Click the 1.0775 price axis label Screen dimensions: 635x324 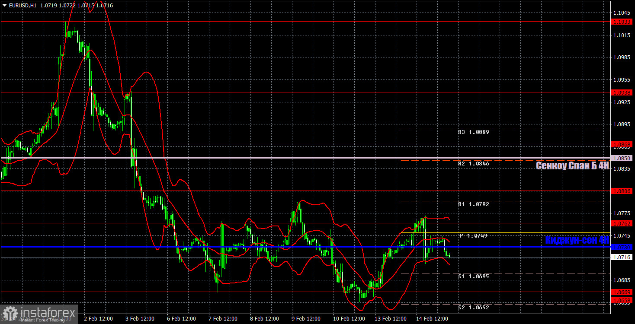[x=622, y=213]
